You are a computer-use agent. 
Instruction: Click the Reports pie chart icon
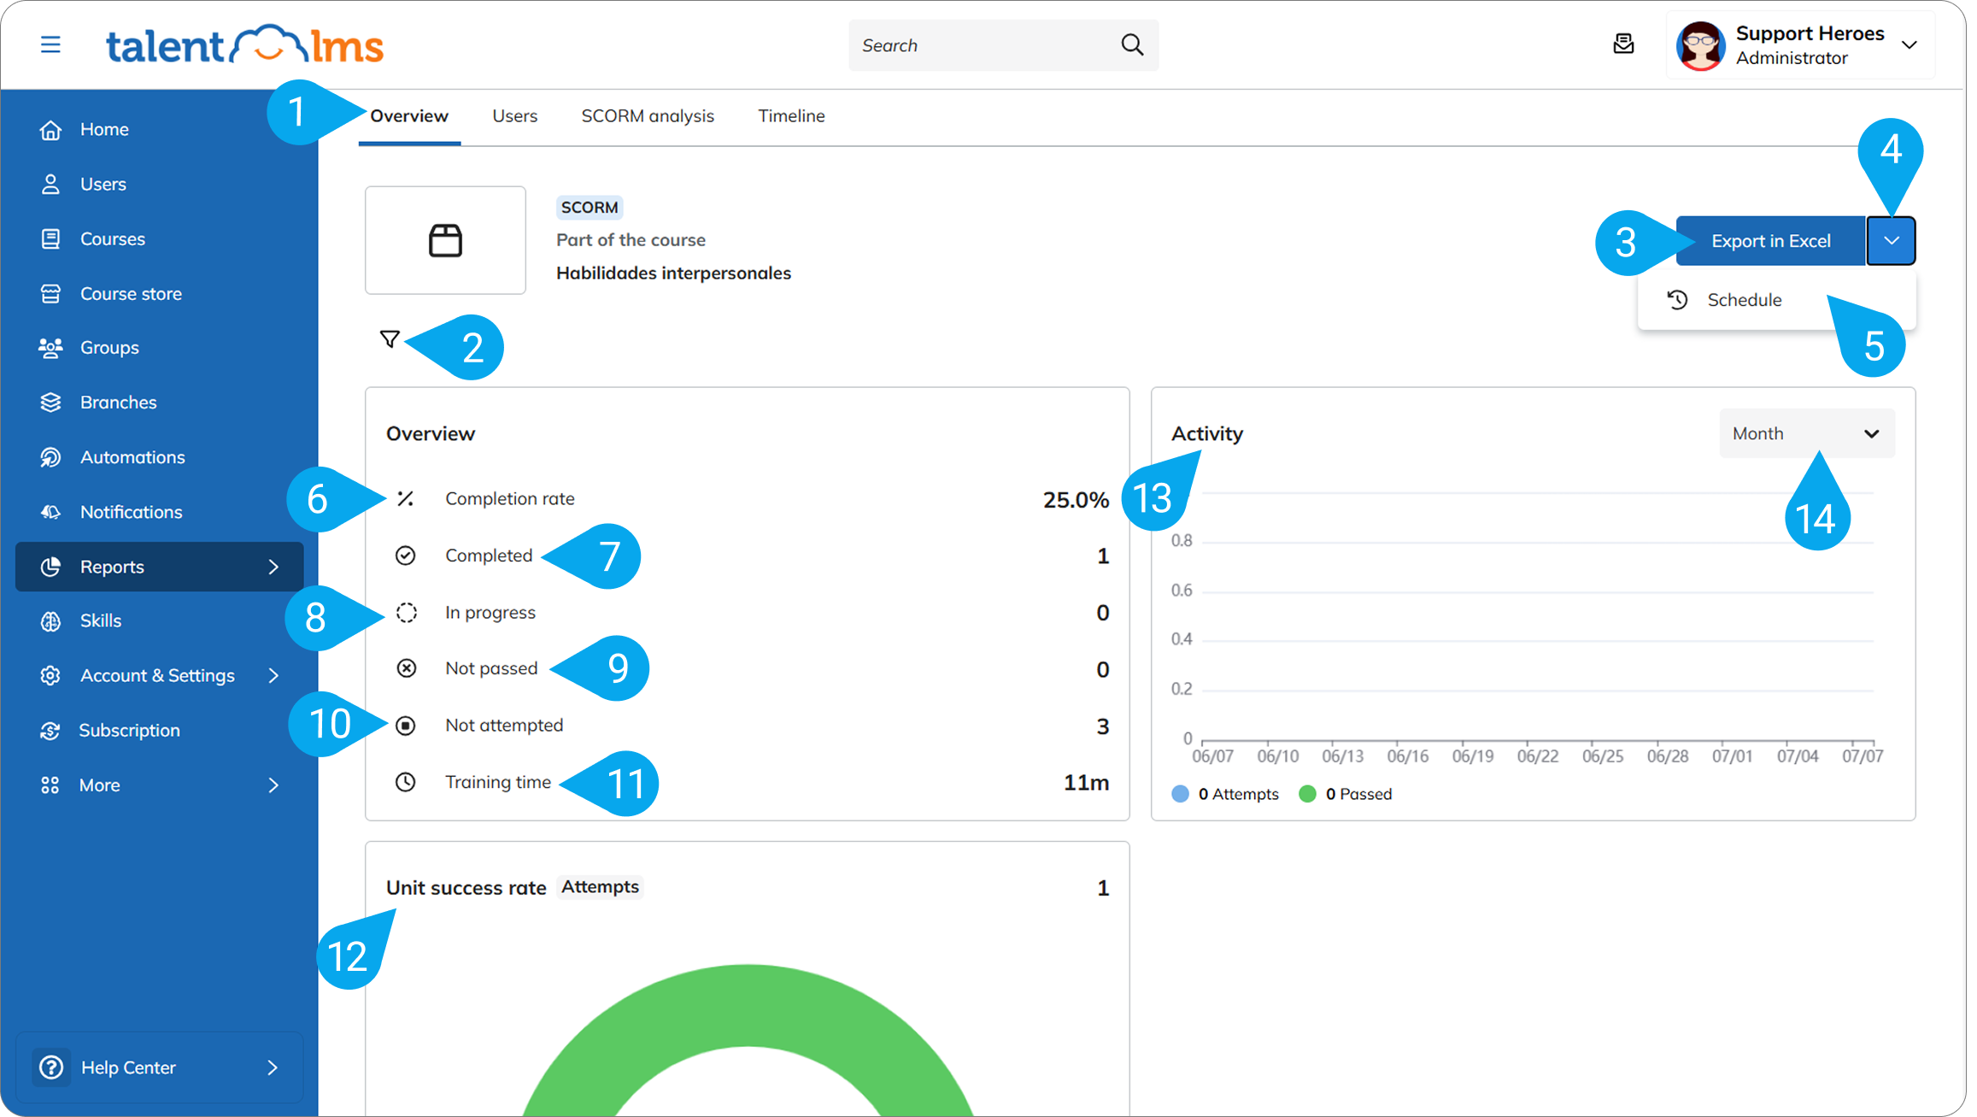50,567
